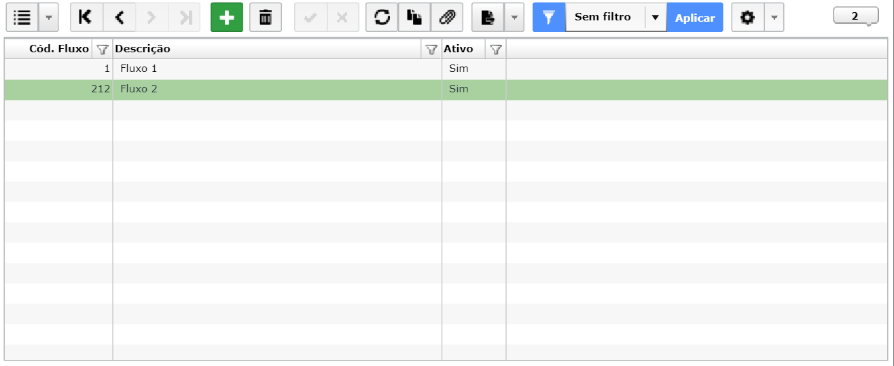Delete record using the trash icon
Image resolution: width=894 pixels, height=366 pixels.
[x=266, y=18]
